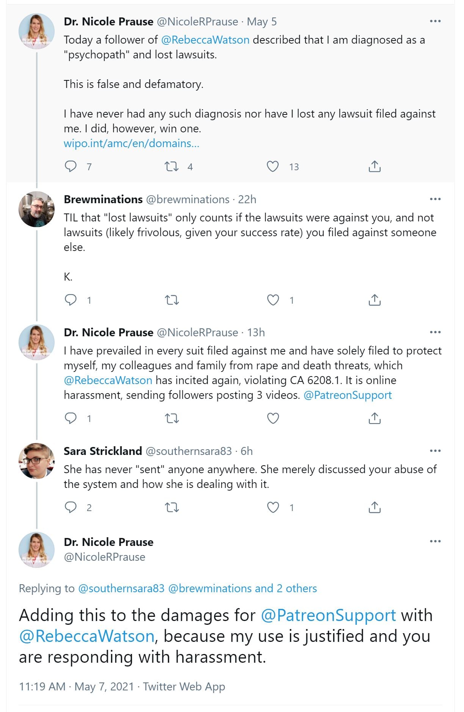Open more options on Brewminations tweet
The height and width of the screenshot is (712, 464).
[x=435, y=199]
